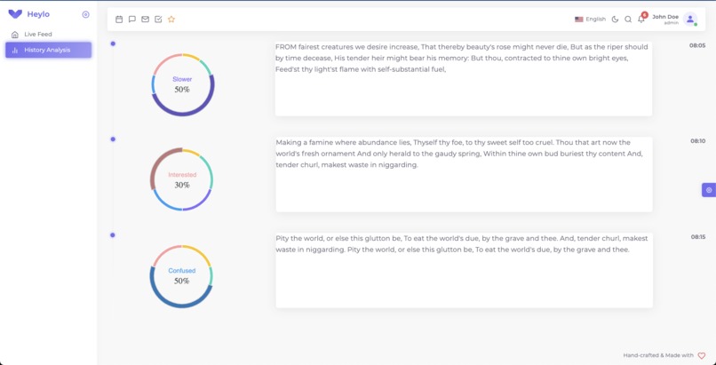Screen dimensions: 716x365
Task: Click the 'Hand-crafted & Made with' footer text
Action: click(x=658, y=355)
